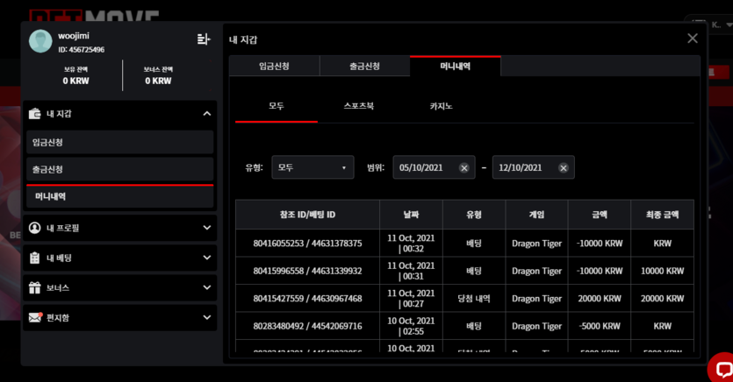733x382 pixels.
Task: Click the user ID 456725496
Action: [82, 49]
